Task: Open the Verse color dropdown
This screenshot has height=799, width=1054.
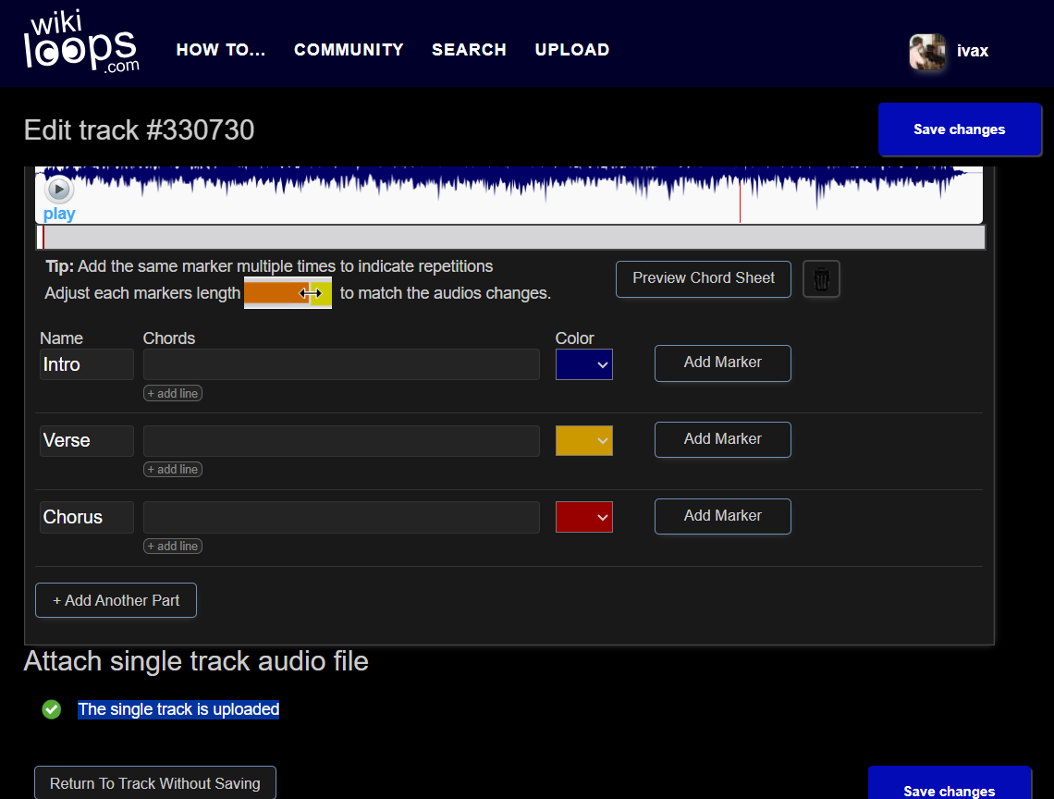Action: pos(583,441)
